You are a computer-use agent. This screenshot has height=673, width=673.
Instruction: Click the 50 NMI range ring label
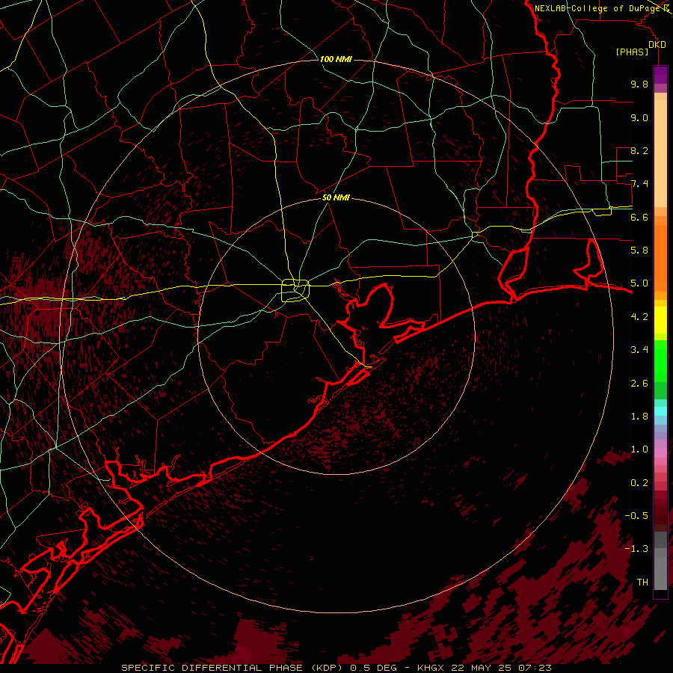336,197
